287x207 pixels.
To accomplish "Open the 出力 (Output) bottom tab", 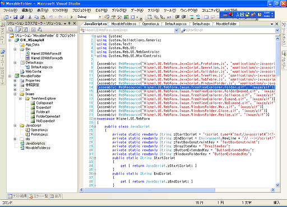I will (x=55, y=196).
